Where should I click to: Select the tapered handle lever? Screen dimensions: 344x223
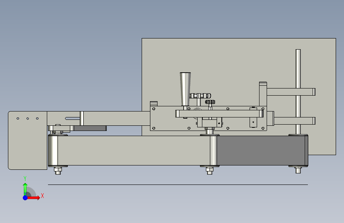point(185,89)
